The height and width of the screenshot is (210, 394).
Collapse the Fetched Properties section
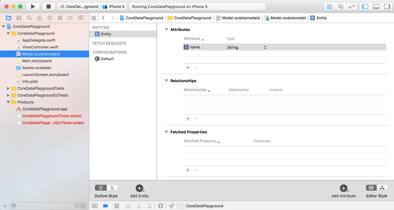[x=166, y=132]
